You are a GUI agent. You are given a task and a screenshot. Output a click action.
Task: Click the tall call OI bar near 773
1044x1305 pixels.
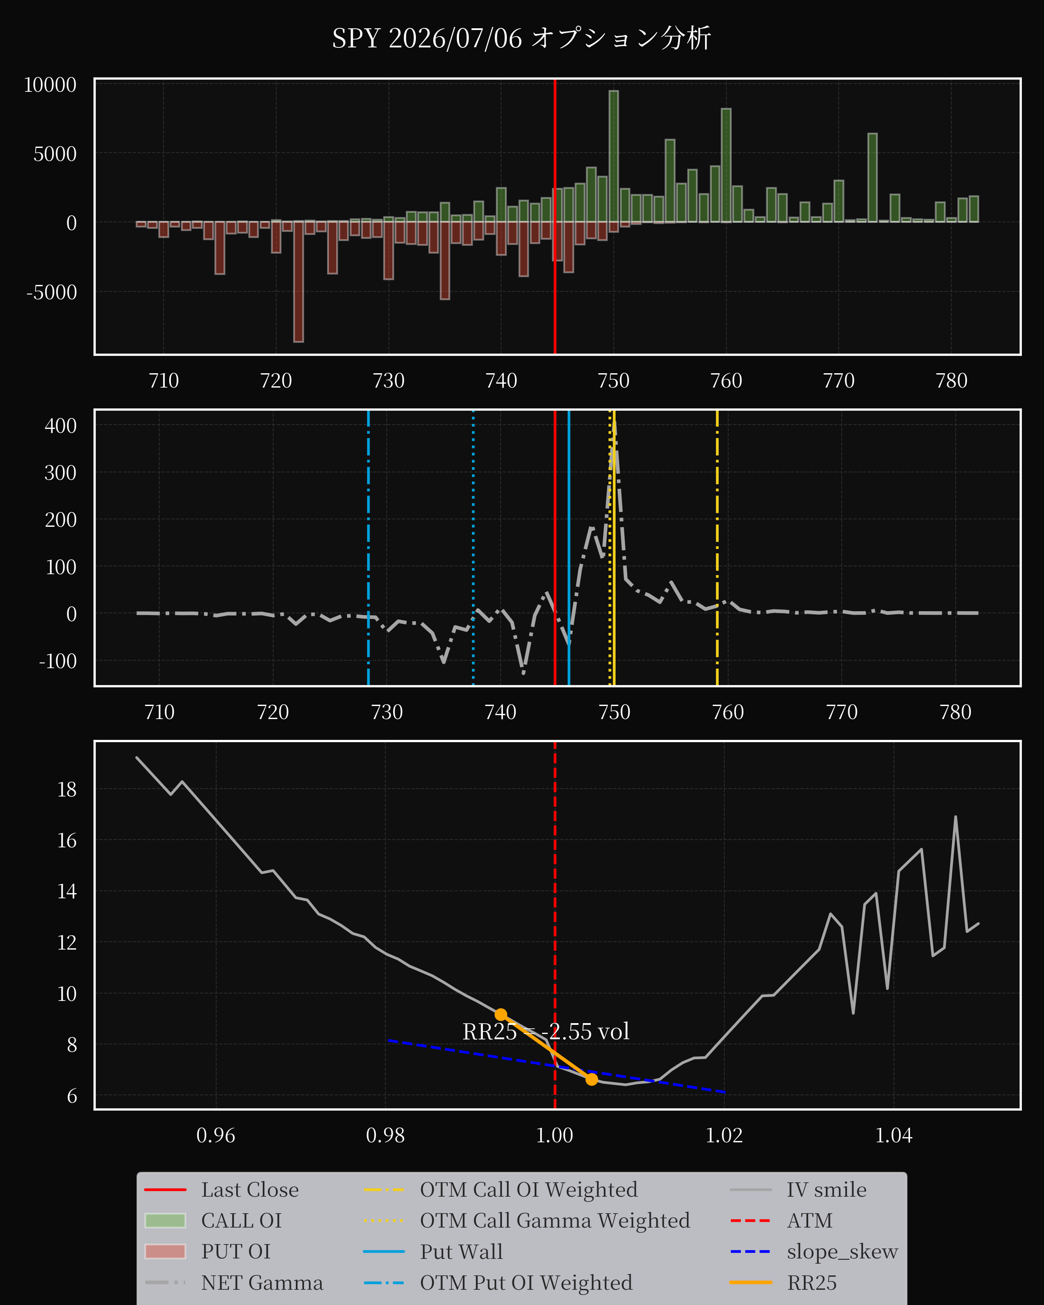coord(873,178)
